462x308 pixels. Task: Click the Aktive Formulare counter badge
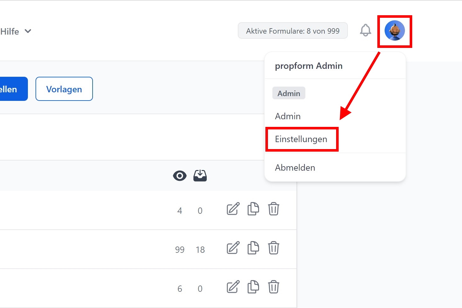[293, 31]
